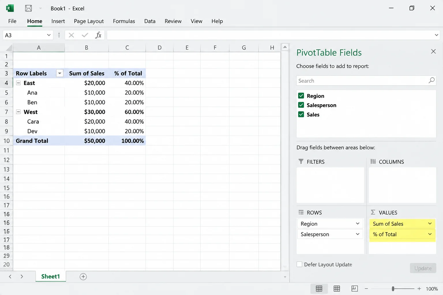Switch to Page Layout view icon
The image size is (443, 295).
point(337,289)
